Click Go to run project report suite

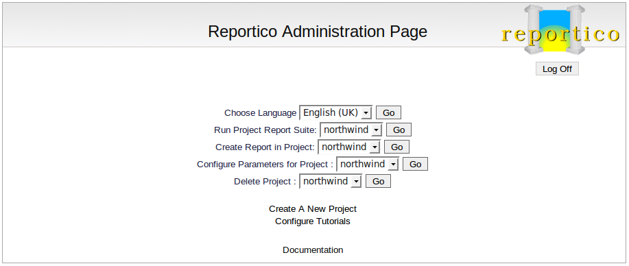coord(399,130)
